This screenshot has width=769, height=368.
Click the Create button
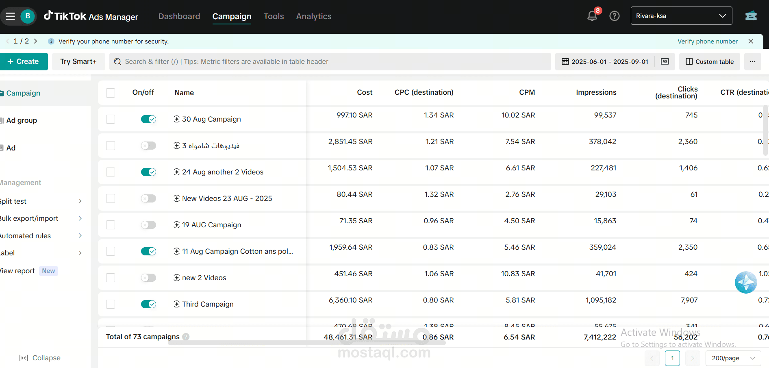tap(24, 61)
